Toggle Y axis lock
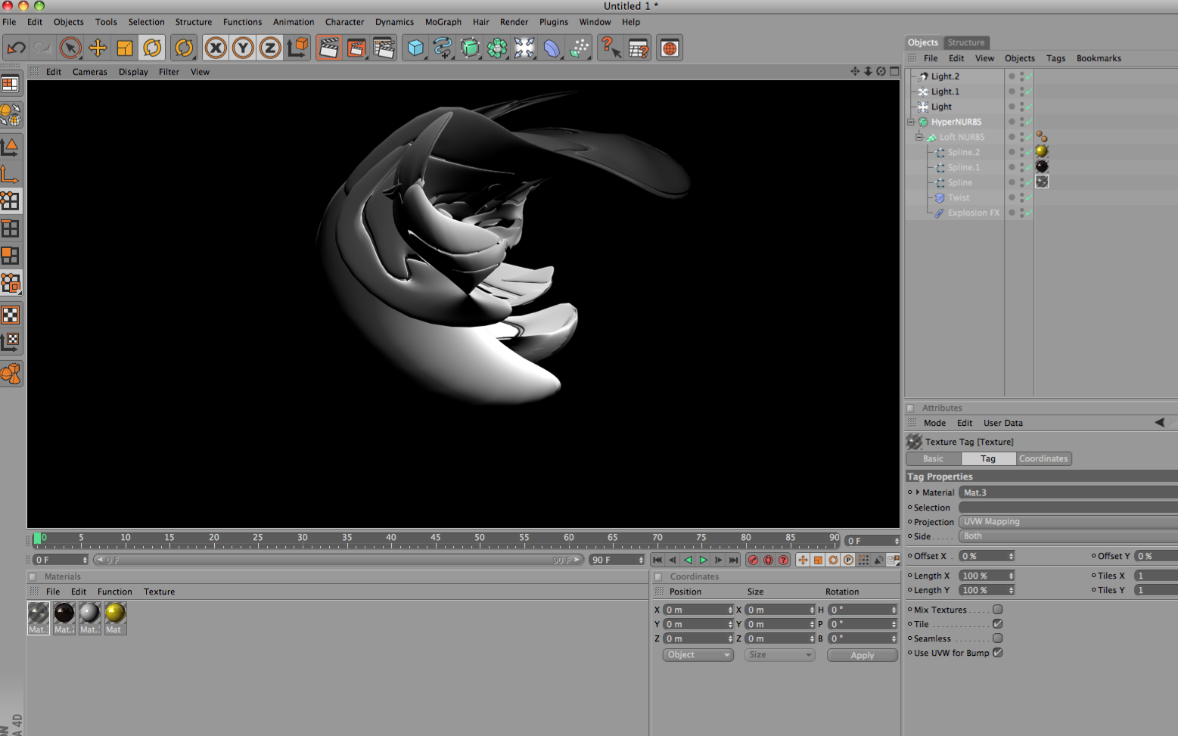 point(243,48)
